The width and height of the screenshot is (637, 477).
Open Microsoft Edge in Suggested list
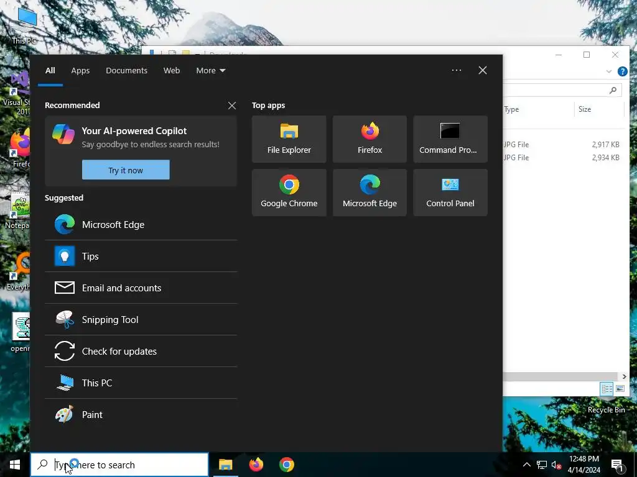(x=141, y=224)
